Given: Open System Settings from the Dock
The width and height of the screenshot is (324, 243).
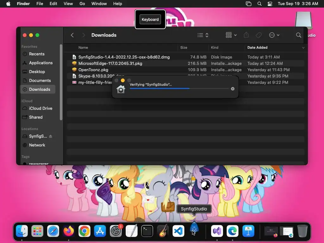Looking at the screenshot, I should (116, 231).
